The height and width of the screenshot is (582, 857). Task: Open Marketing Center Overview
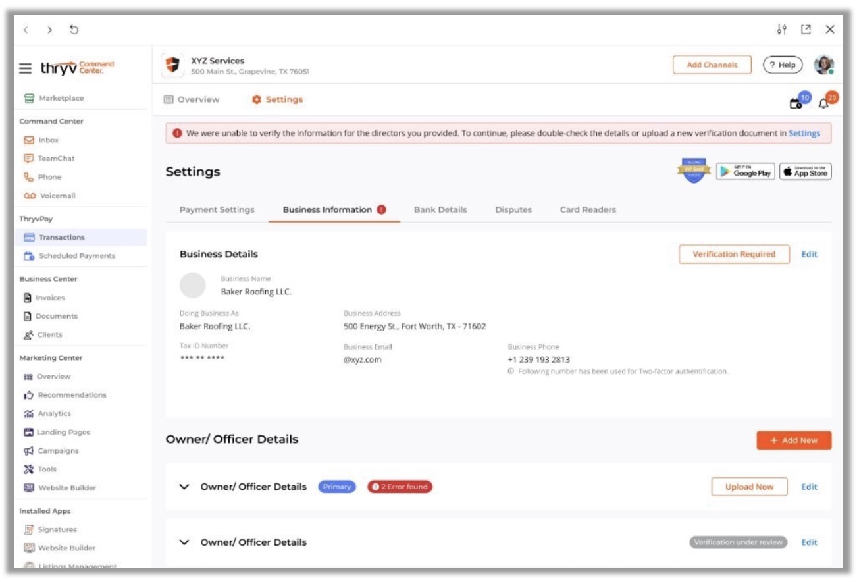point(47,377)
